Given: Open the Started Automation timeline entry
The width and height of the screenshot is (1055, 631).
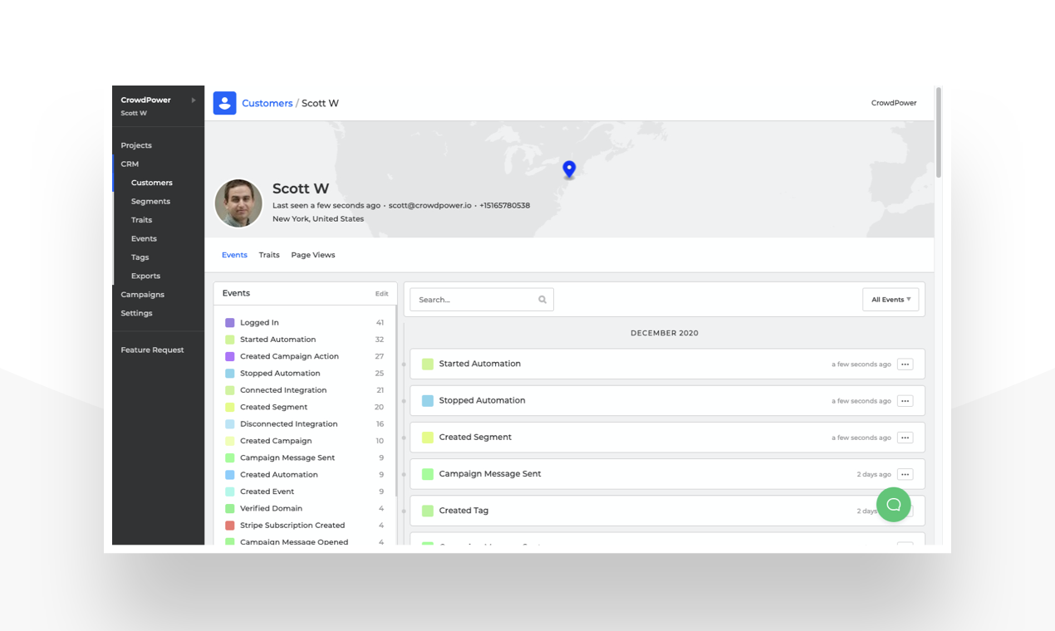Looking at the screenshot, I should [x=667, y=364].
